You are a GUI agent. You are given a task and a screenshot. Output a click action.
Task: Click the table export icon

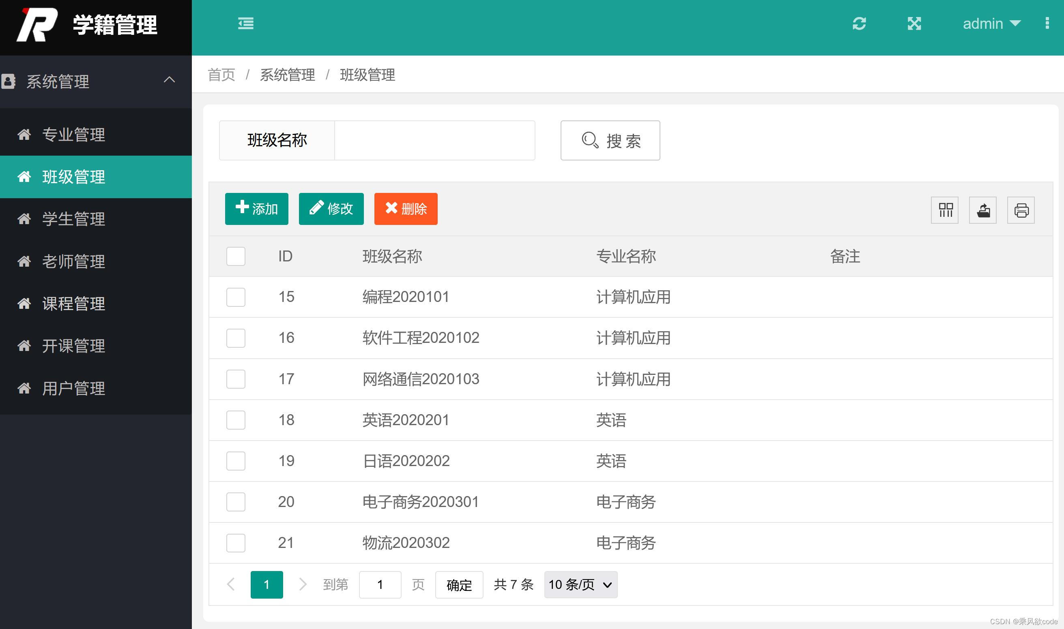[x=983, y=210]
